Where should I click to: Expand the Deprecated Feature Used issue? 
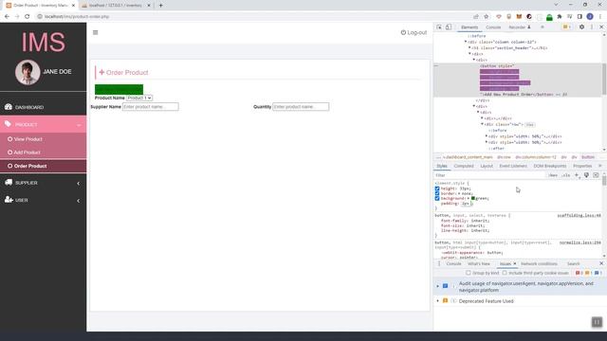(x=438, y=301)
